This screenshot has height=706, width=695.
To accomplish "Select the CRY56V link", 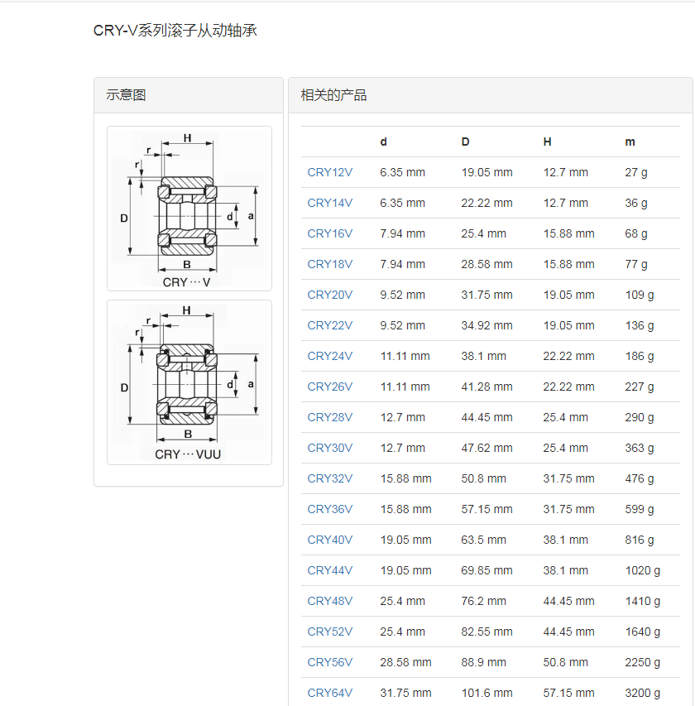I will (329, 662).
